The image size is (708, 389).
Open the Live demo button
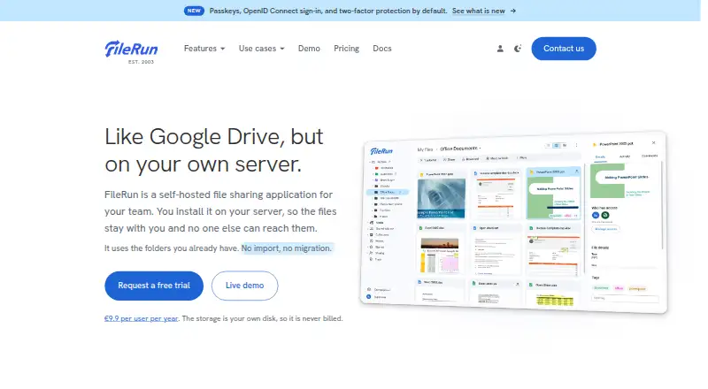point(245,286)
